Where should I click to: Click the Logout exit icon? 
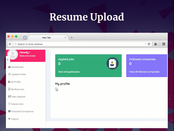point(9,119)
